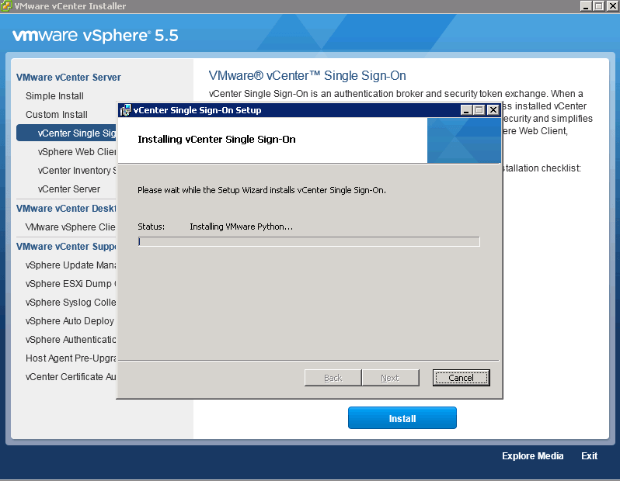Click the Please wait Setup Wizard message
This screenshot has width=620, height=481.
point(262,190)
